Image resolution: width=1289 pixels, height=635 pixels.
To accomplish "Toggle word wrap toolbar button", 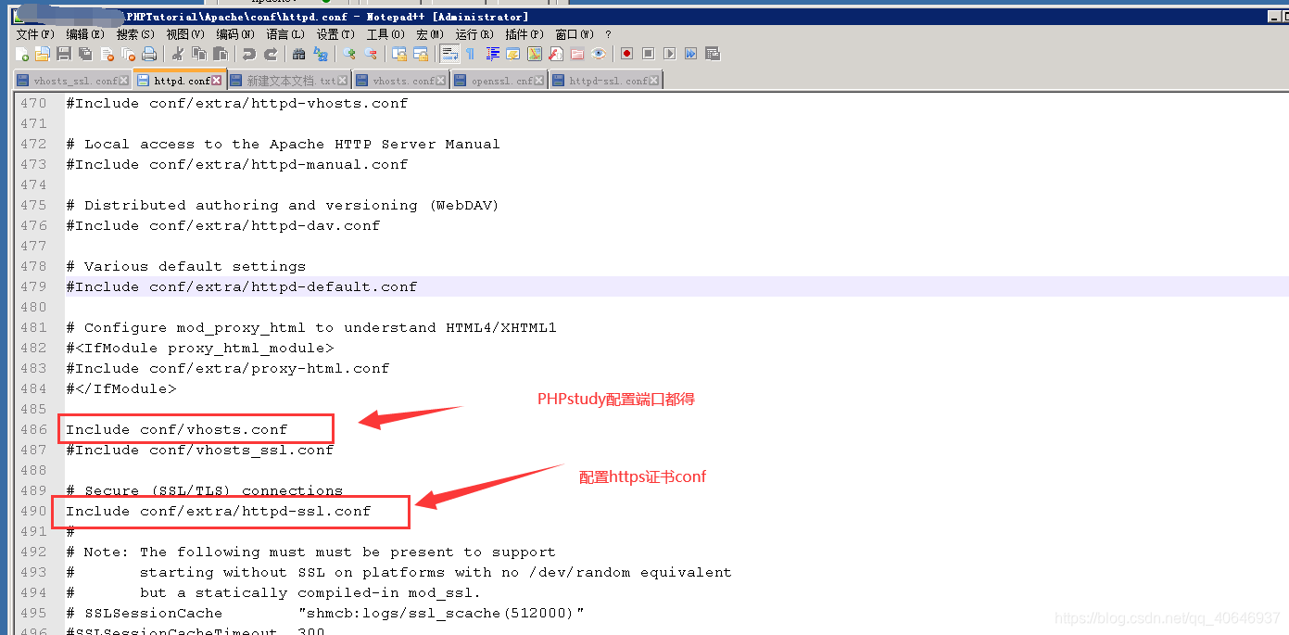I will pos(449,54).
